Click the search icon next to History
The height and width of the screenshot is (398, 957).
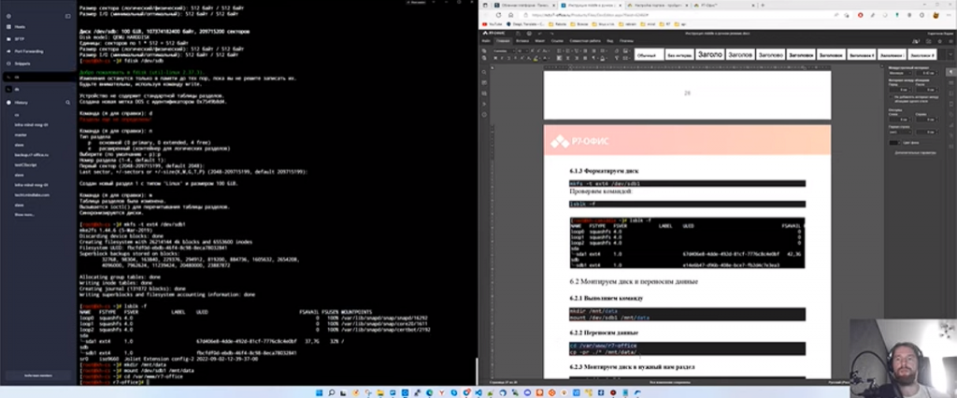tap(67, 103)
